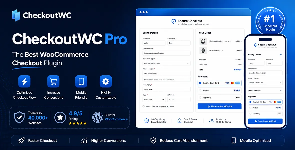The image size is (295, 150).
Task: Click the Optimized Checkout Flow lightning icon
Action: tap(24, 81)
